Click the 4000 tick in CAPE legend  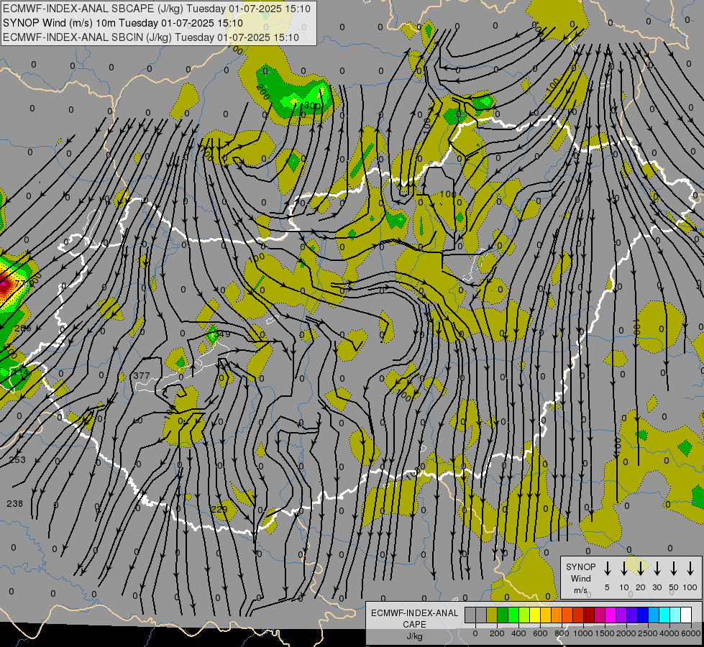click(669, 633)
